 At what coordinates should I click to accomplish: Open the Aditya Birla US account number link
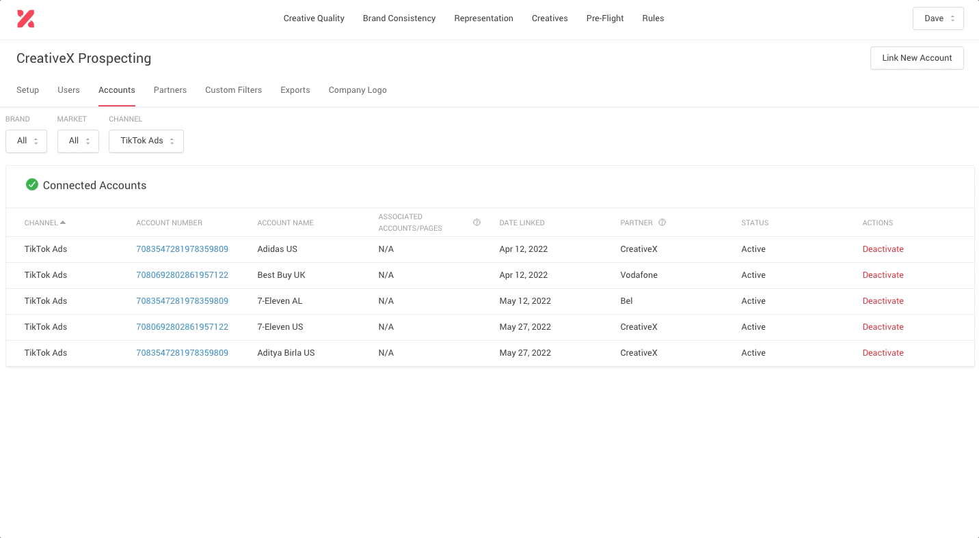point(183,353)
